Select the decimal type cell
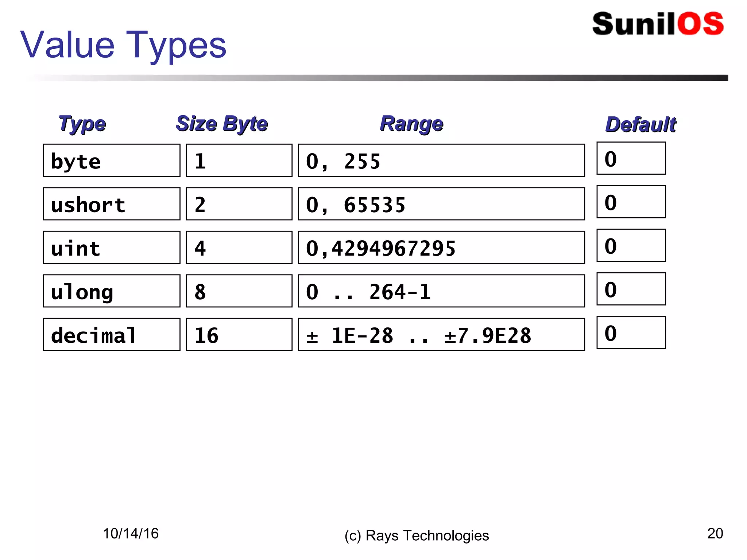This screenshot has height=560, width=747. point(112,334)
